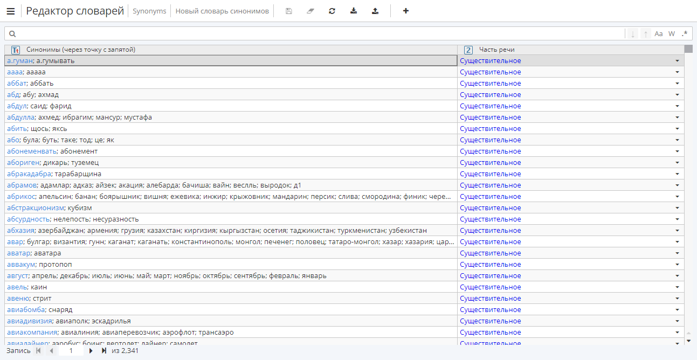Viewport: 697px width, 360px height.
Task: Click the text column type icon
Action: [x=16, y=50]
